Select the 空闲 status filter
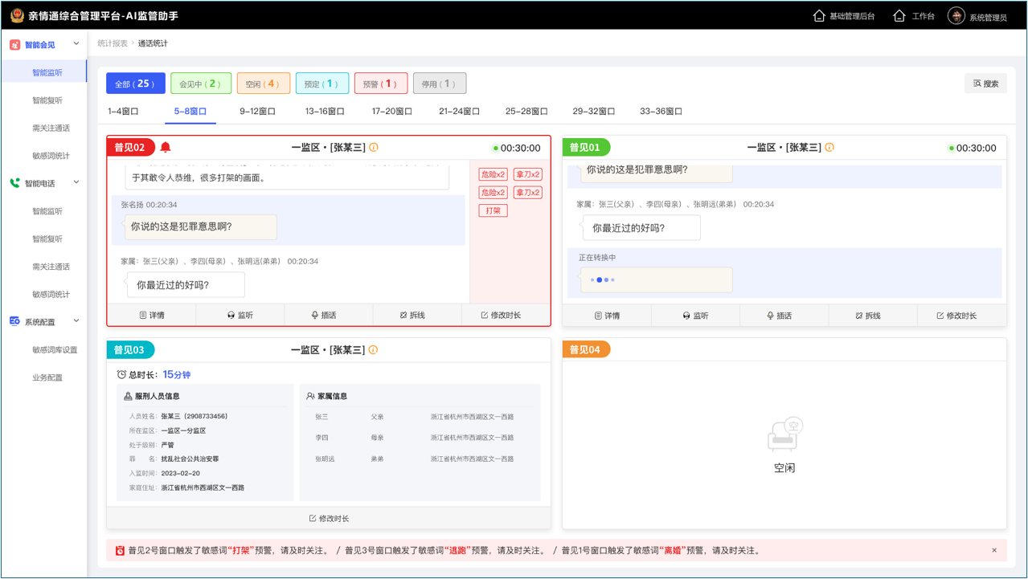The width and height of the screenshot is (1028, 579). [263, 84]
